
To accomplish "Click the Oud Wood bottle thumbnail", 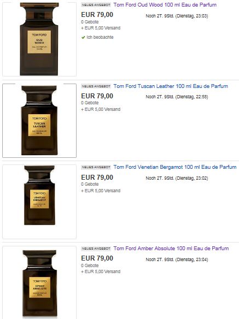I will pyautogui.click(x=39, y=39).
